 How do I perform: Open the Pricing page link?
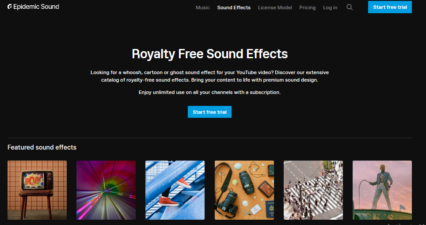click(x=307, y=7)
